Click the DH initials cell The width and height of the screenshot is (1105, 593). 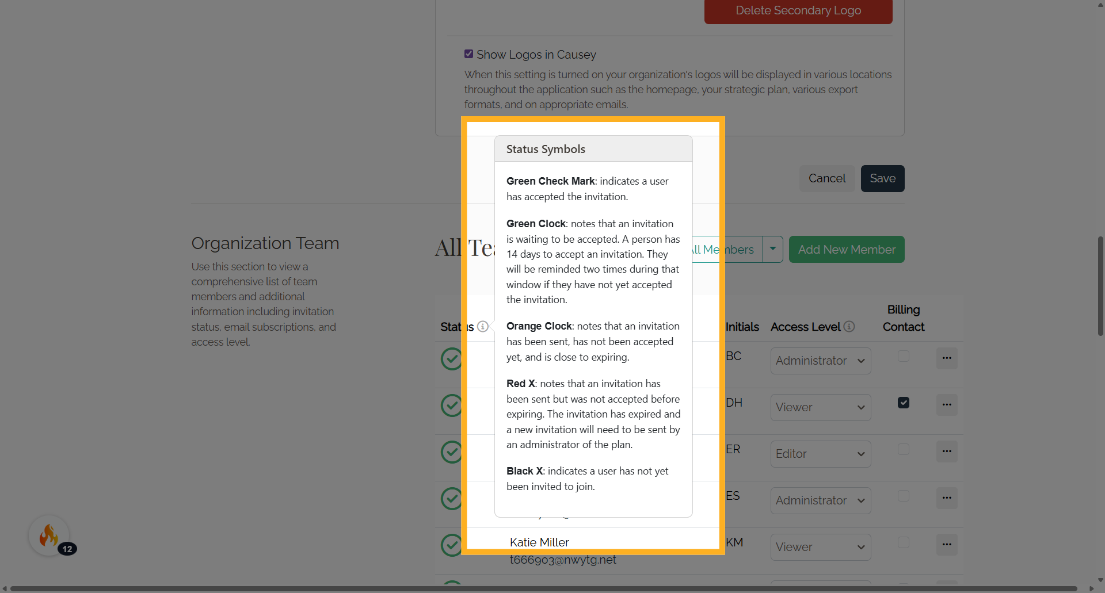[734, 403]
